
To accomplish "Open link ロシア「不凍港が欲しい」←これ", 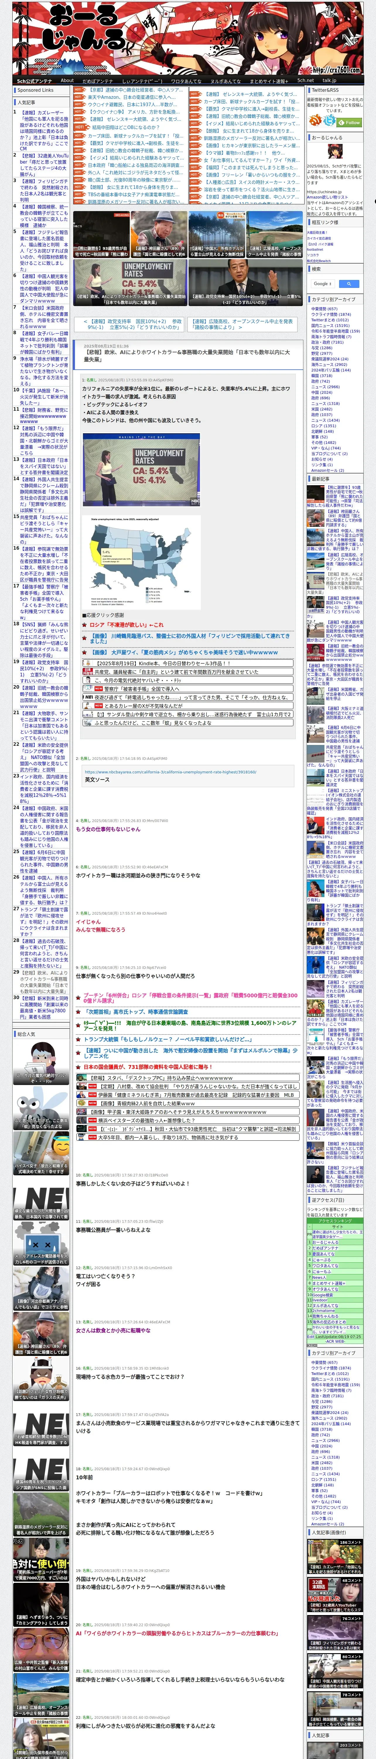I will click(127, 624).
